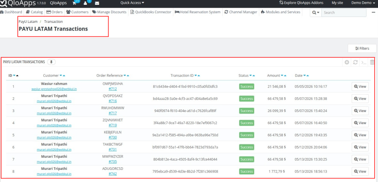This screenshot has width=378, height=182.
Task: View transaction for order ZQVNXWVET
Action: tap(360, 123)
